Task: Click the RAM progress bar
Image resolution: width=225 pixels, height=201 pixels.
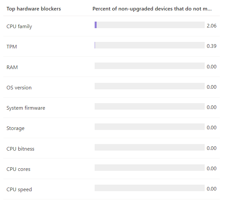Action: (x=150, y=66)
